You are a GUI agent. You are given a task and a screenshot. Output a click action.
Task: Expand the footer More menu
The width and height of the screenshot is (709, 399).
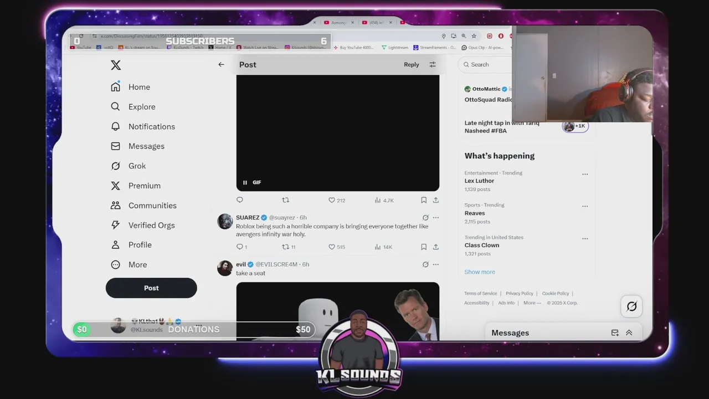pyautogui.click(x=532, y=303)
